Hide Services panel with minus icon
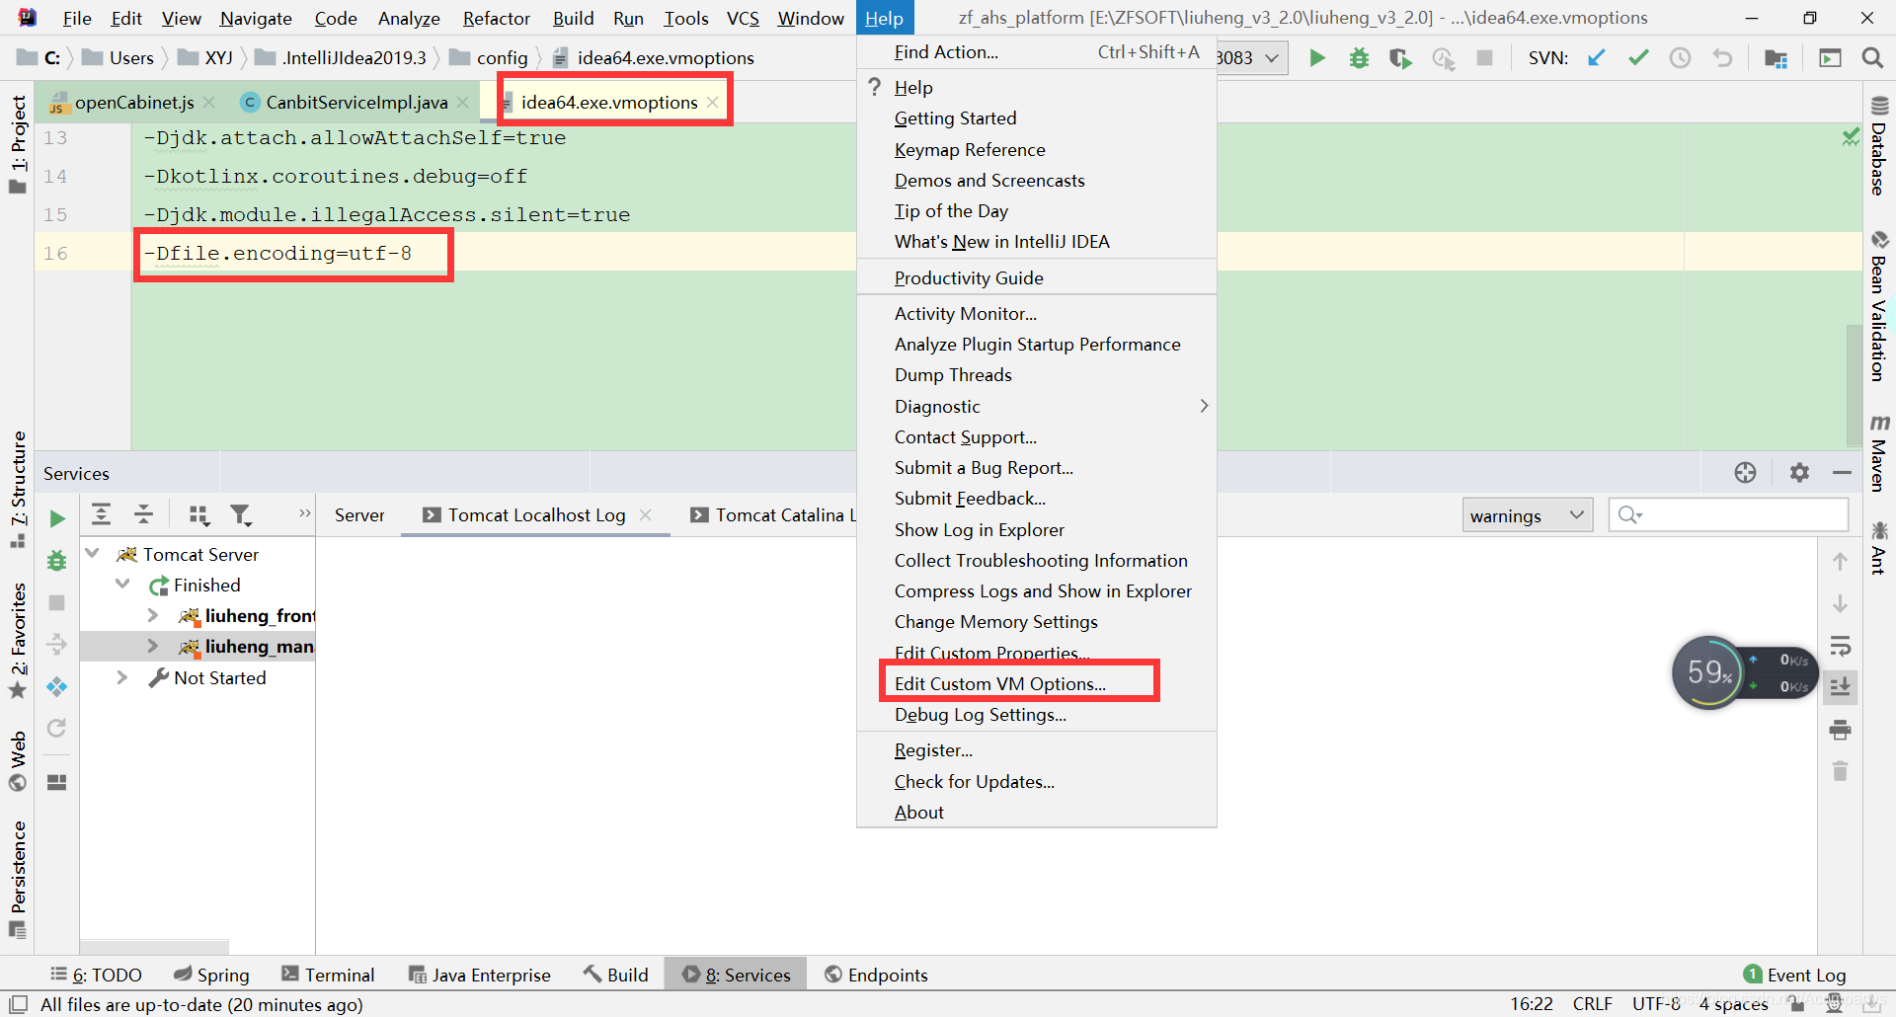Image resolution: width=1896 pixels, height=1017 pixels. (x=1842, y=473)
